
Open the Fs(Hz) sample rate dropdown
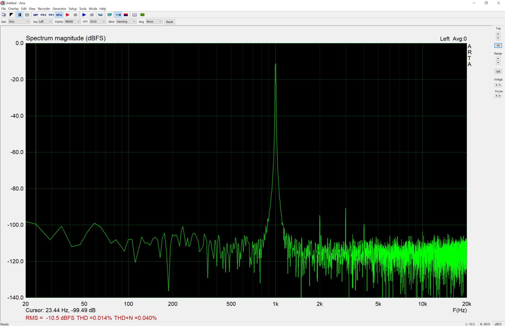(72, 21)
